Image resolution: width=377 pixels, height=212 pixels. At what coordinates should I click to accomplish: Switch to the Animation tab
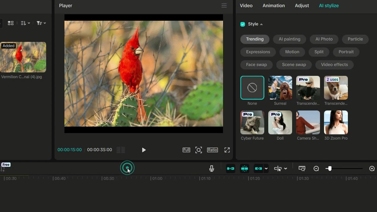pos(274,6)
